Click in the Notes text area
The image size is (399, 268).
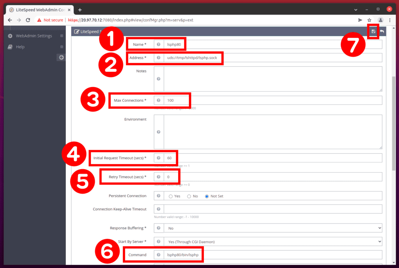[x=273, y=79]
